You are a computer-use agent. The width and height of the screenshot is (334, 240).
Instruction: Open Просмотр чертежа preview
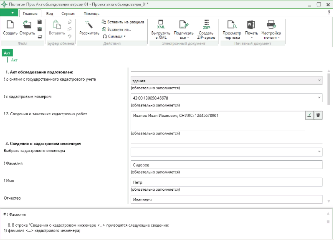point(232,25)
